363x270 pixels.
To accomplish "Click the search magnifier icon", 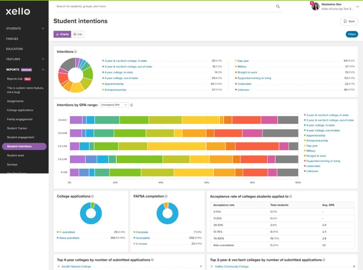I will tap(278, 6).
